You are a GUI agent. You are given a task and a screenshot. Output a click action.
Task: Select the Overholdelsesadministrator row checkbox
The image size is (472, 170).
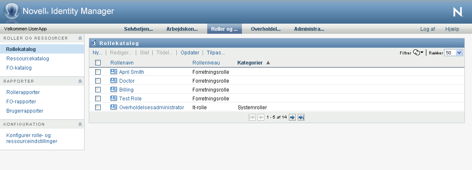(x=98, y=108)
